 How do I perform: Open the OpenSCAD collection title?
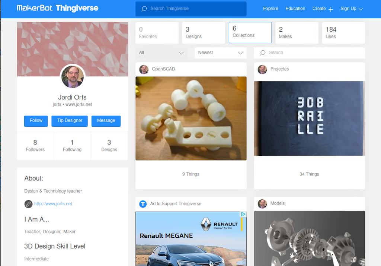pyautogui.click(x=163, y=69)
